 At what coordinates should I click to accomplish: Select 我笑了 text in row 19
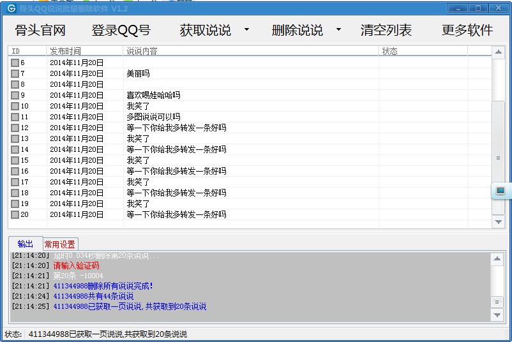click(138, 204)
